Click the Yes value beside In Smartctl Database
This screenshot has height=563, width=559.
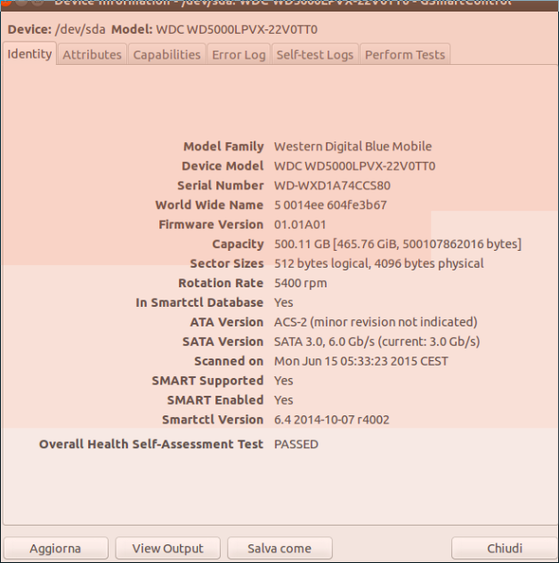pos(283,302)
